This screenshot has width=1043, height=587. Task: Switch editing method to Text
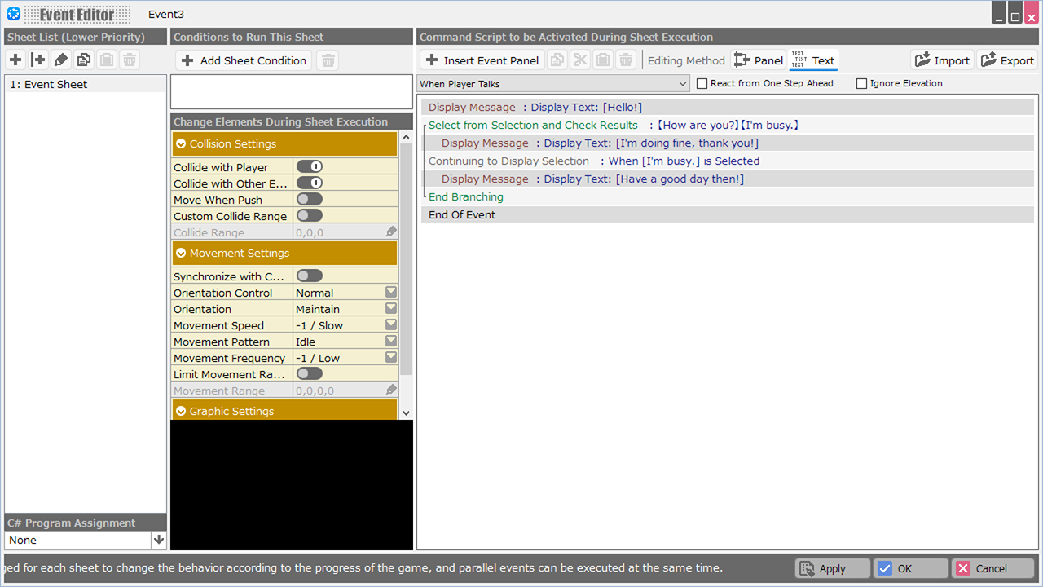pos(813,60)
